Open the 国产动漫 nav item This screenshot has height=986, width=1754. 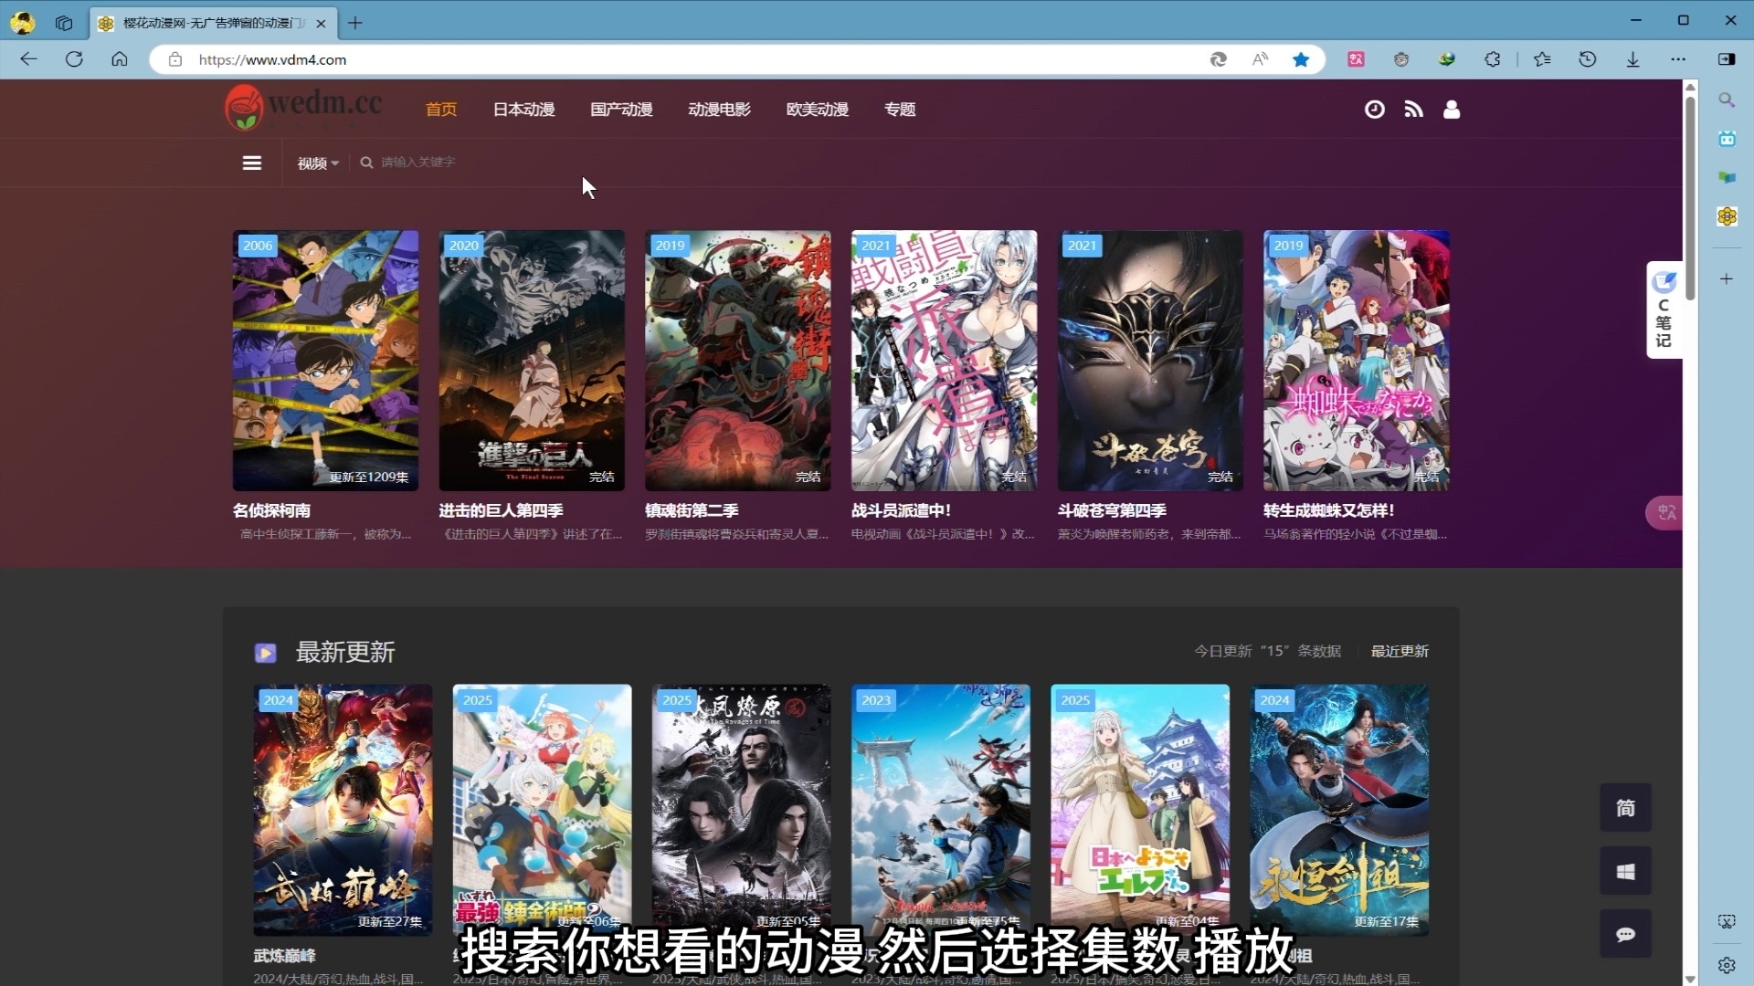(x=621, y=110)
